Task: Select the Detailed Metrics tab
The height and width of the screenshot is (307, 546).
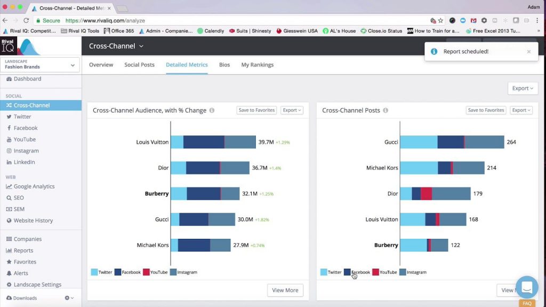Action: [x=187, y=64]
